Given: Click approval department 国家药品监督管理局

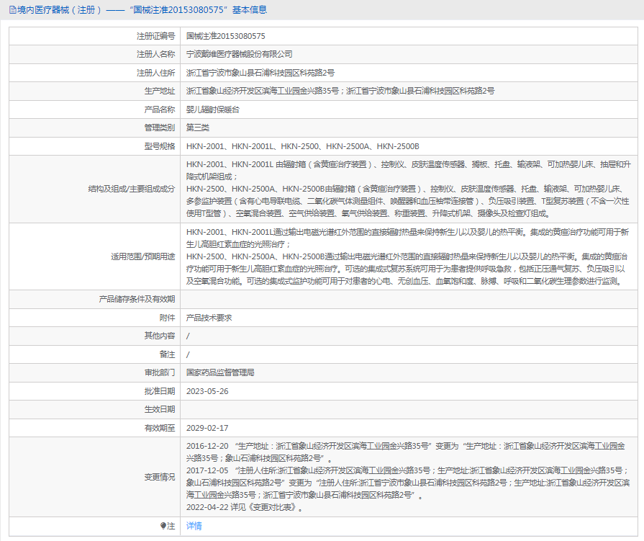Looking at the screenshot, I should point(220,373).
